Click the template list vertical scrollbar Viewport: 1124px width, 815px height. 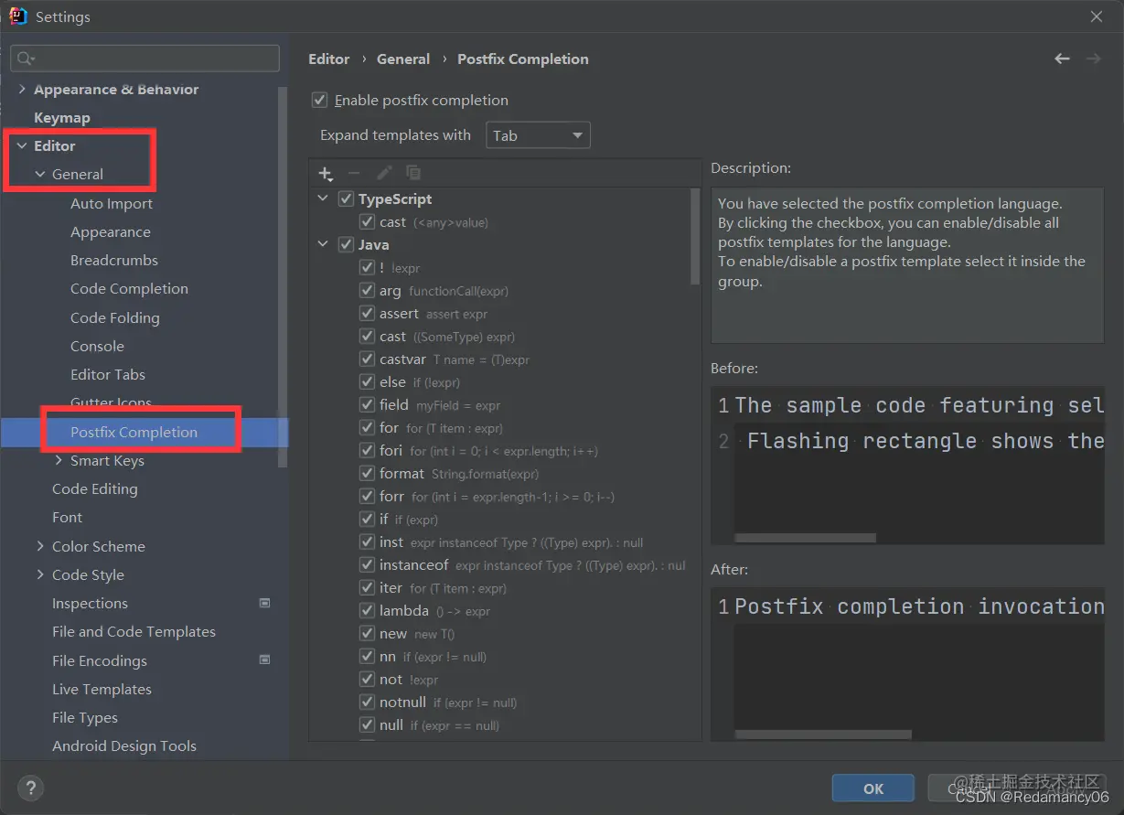(x=696, y=236)
